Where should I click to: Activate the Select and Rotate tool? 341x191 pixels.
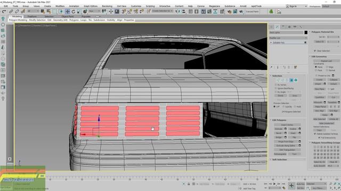pyautogui.click(x=74, y=12)
